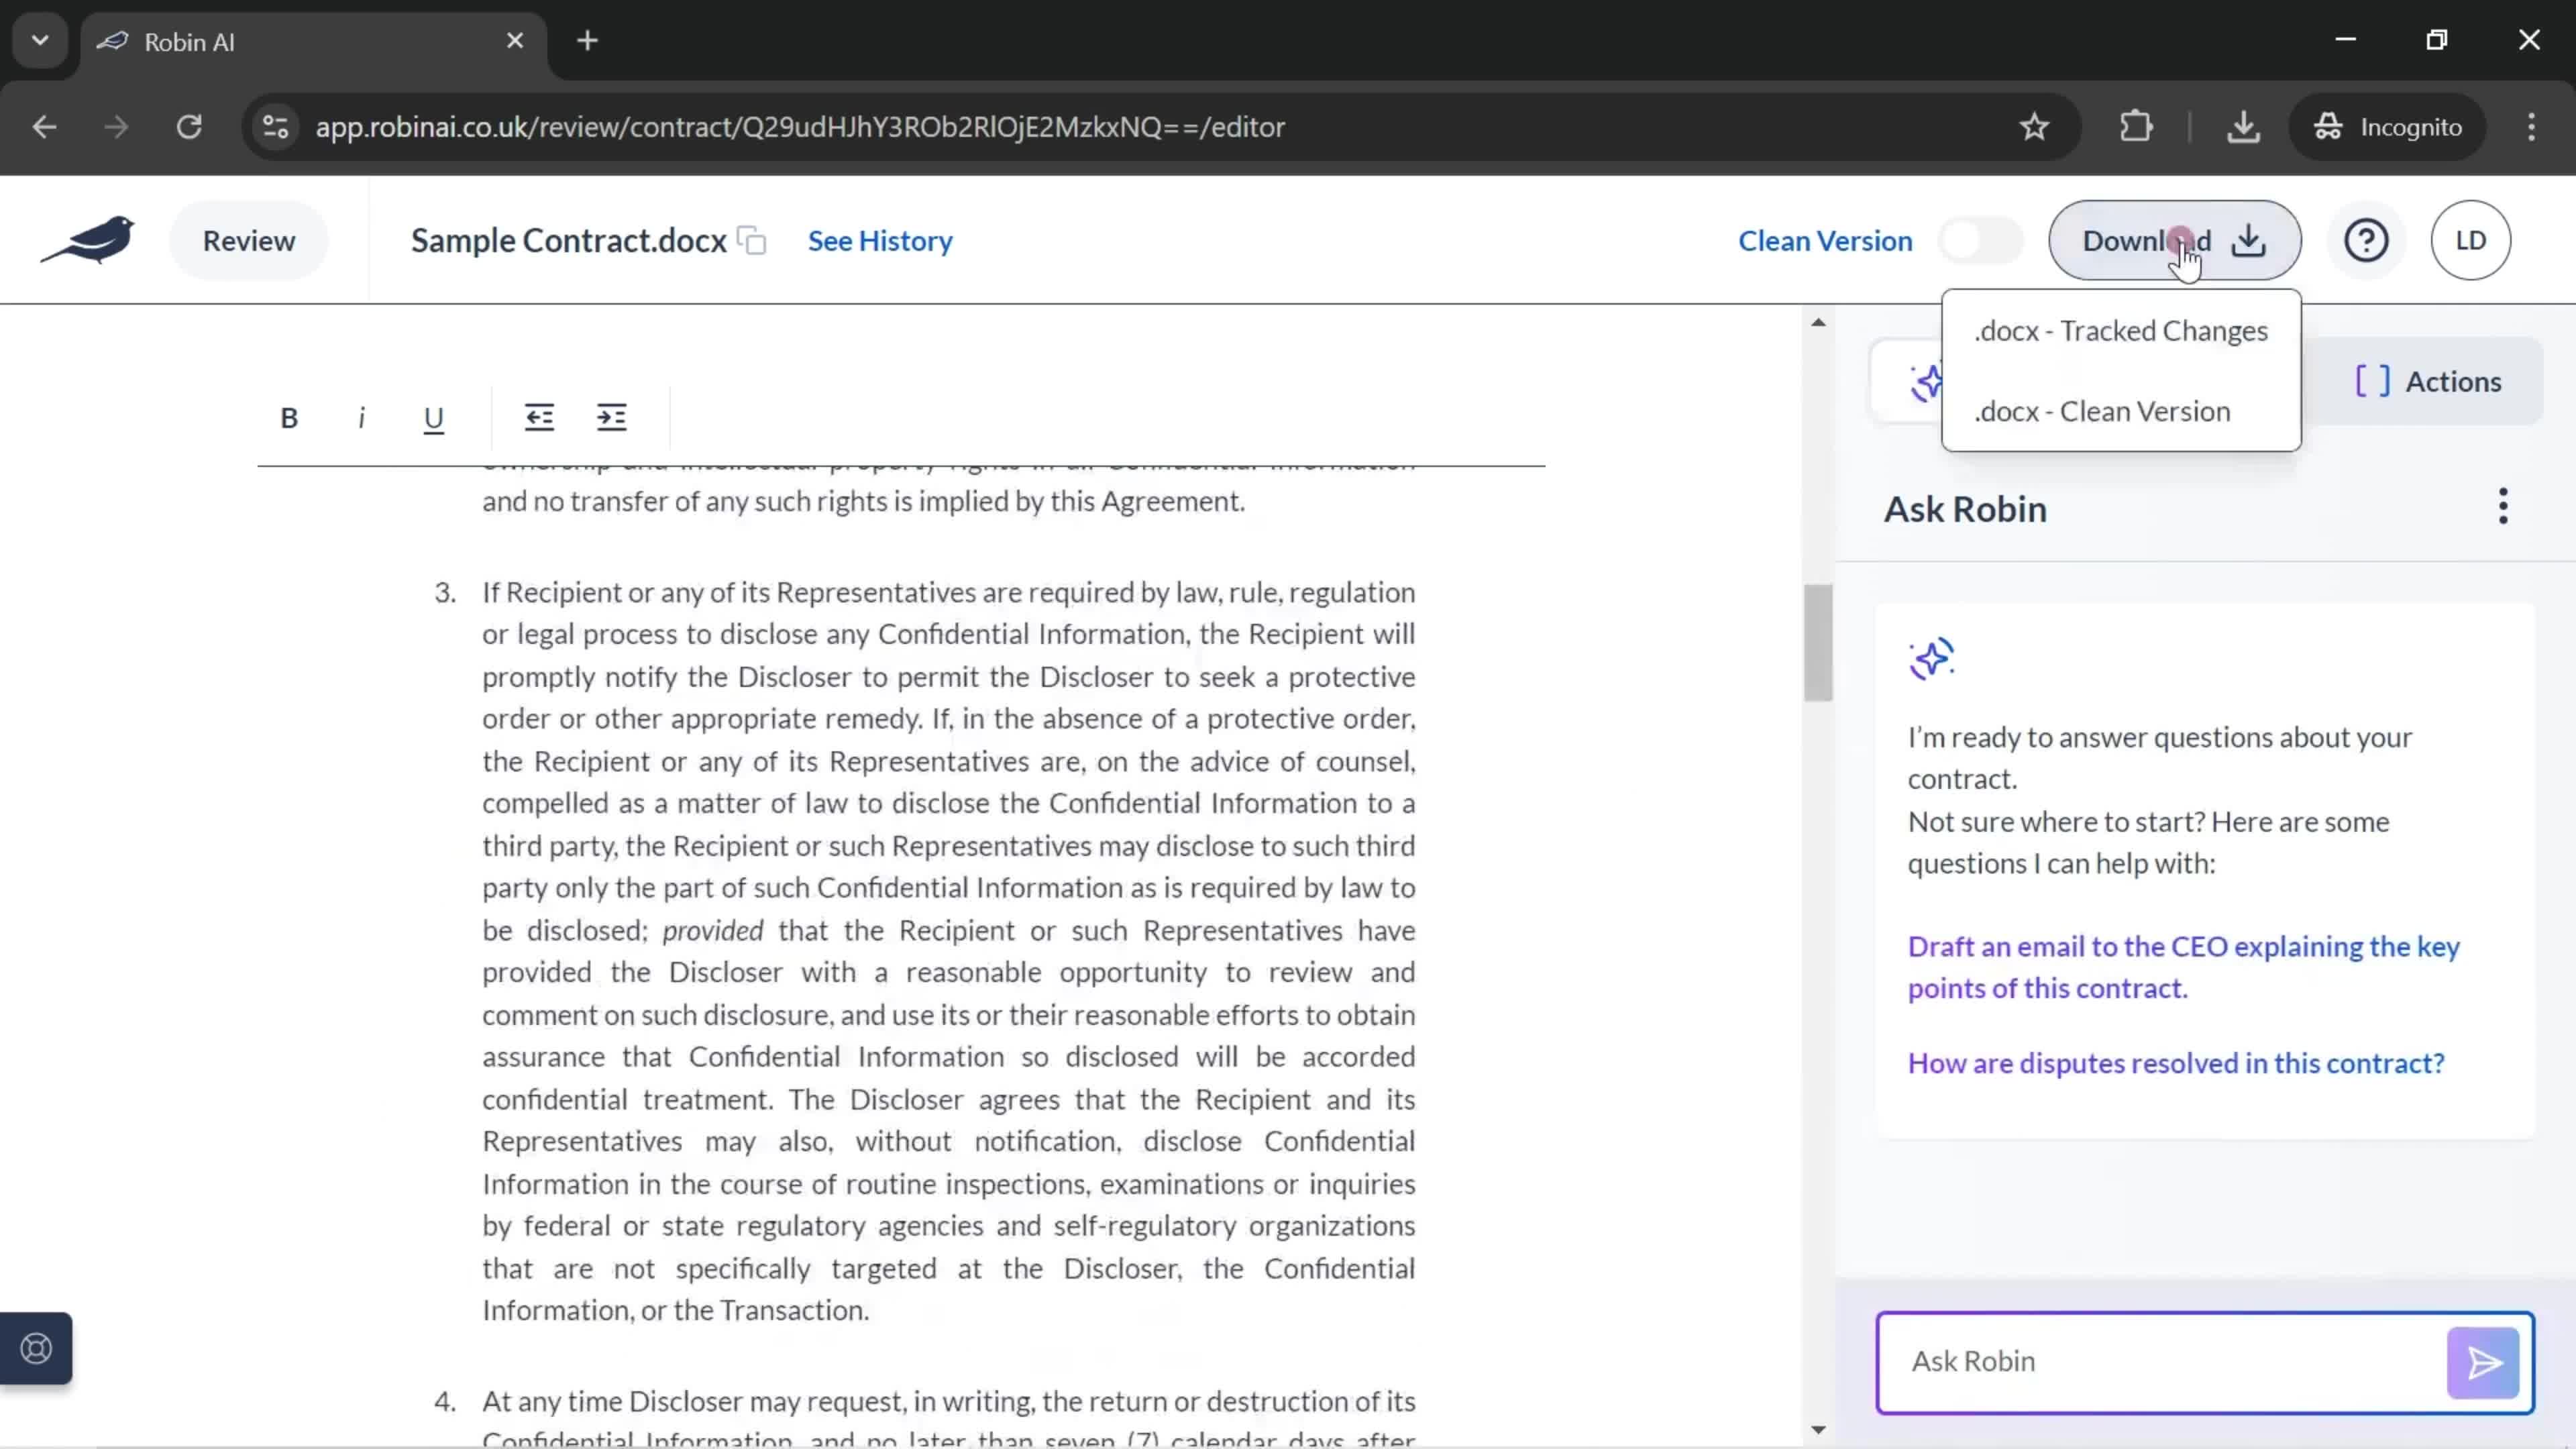Click the Underline formatting icon
The width and height of the screenshot is (2576, 1449).
coord(432,416)
